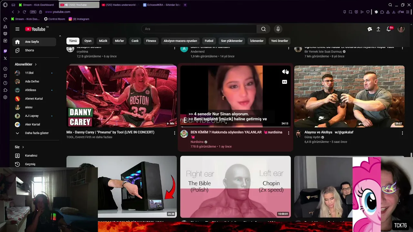The width and height of the screenshot is (413, 232).
Task: Open options menu for Andernerd video
Action: [288, 48]
